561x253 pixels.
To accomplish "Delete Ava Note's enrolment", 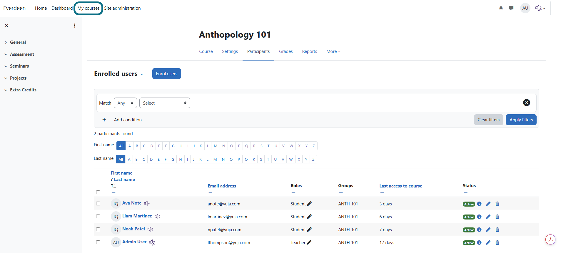I will coord(497,204).
